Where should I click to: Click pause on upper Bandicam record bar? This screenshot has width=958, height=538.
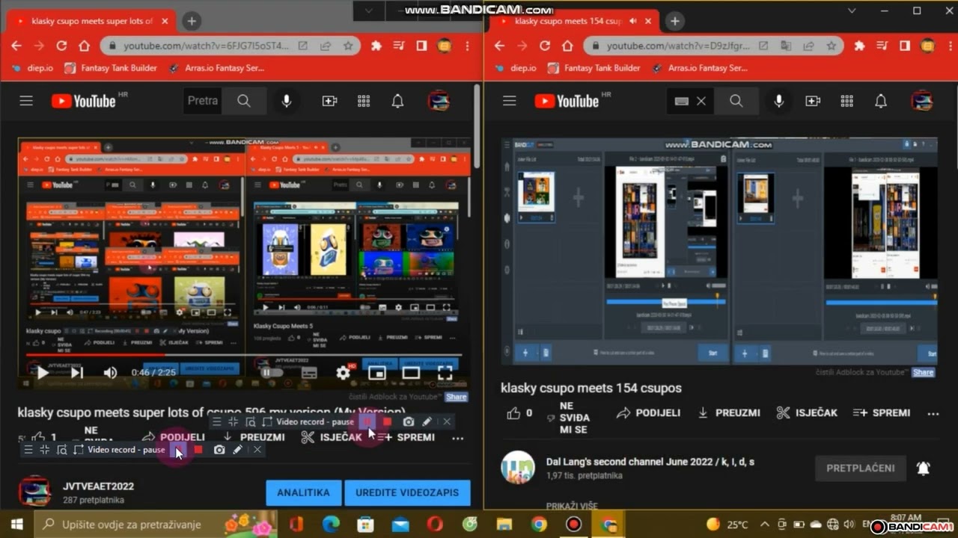pos(367,421)
